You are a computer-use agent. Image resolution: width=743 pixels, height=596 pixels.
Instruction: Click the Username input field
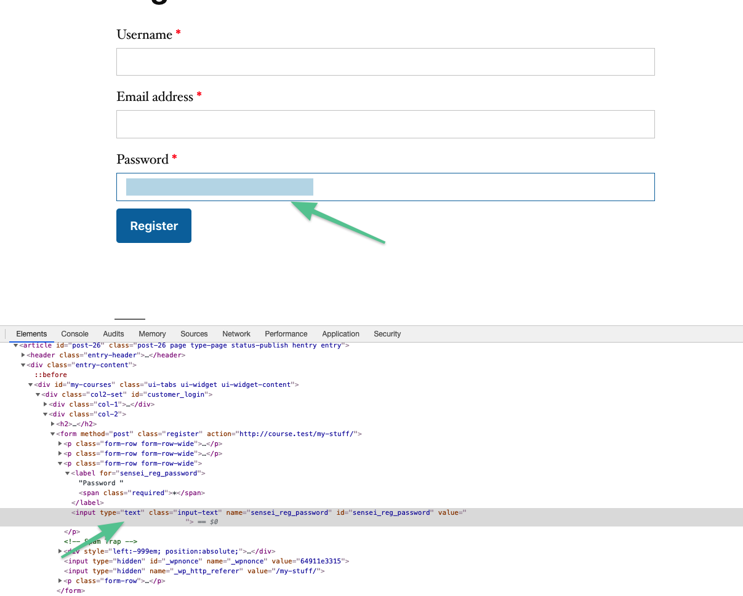[x=385, y=62]
